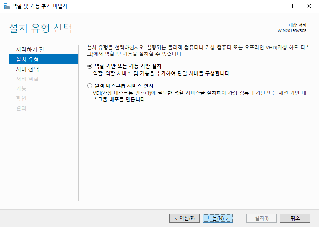The height and width of the screenshot is (227, 319).
Task: Open 서버 선택 step in sidebar
Action: (x=27, y=69)
